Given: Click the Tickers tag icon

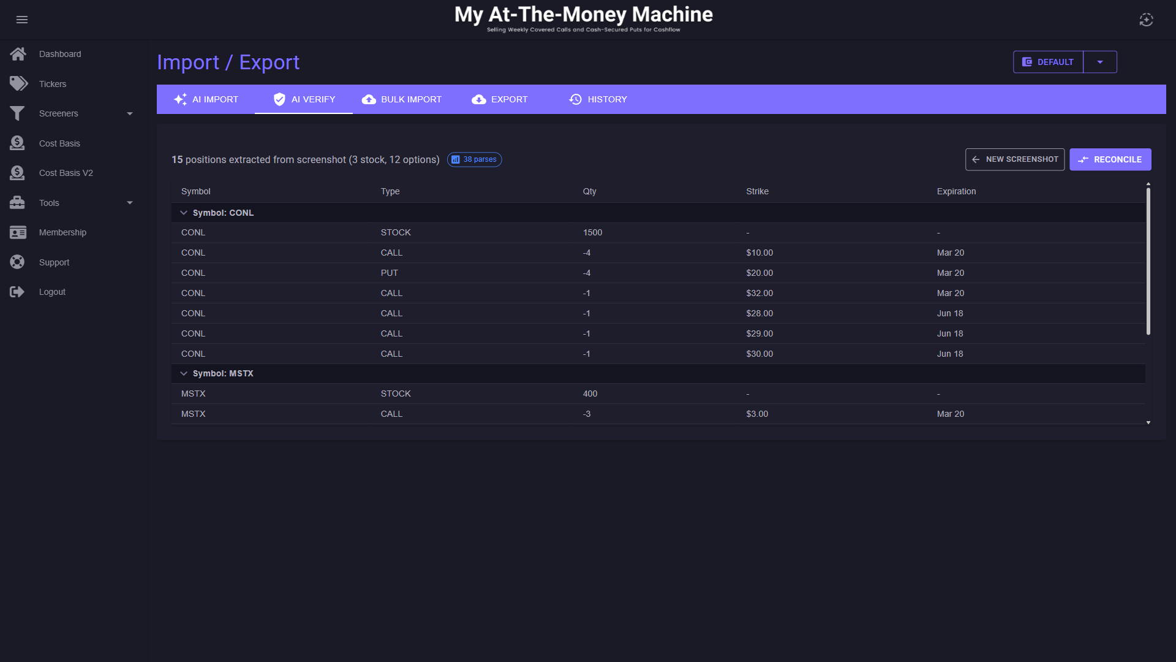Looking at the screenshot, I should click(x=18, y=83).
